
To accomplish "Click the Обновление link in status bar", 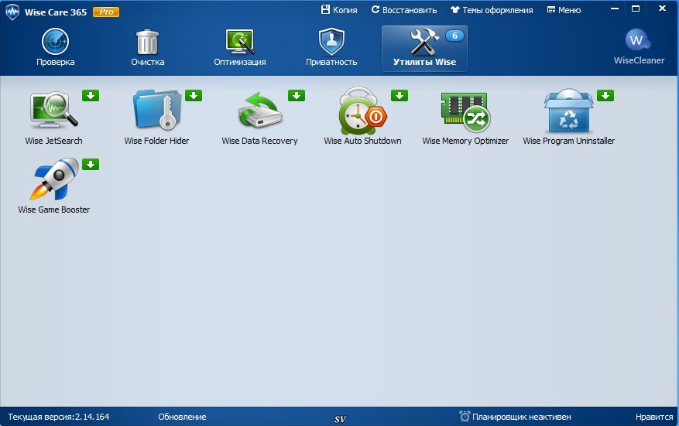I will click(182, 417).
